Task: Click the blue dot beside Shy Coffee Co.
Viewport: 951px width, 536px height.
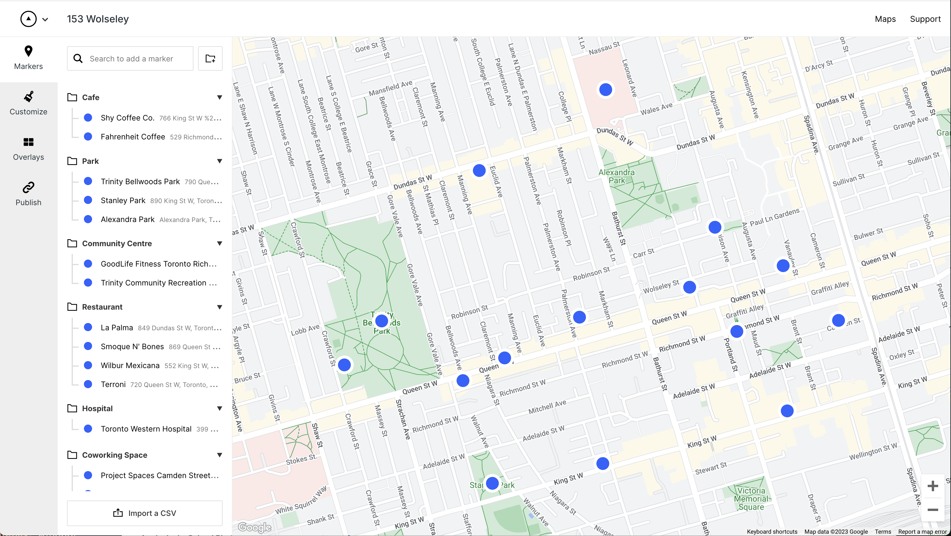Action: pyautogui.click(x=88, y=118)
